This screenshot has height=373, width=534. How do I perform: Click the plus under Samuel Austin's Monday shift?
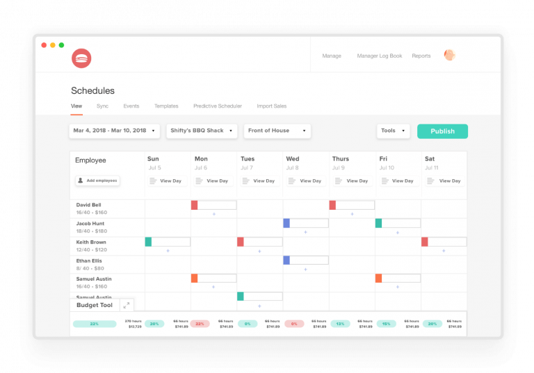(x=213, y=287)
